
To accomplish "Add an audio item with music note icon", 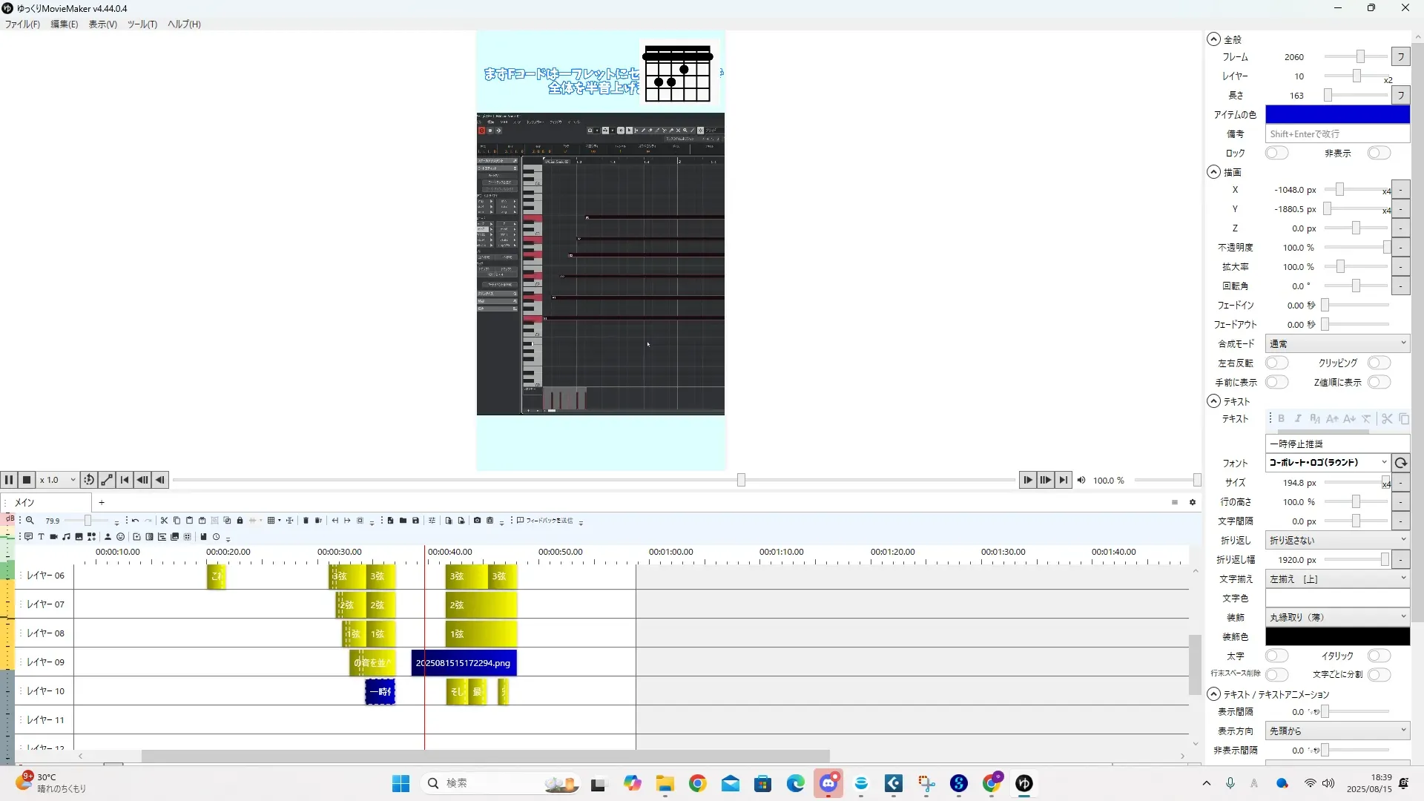I will [66, 537].
